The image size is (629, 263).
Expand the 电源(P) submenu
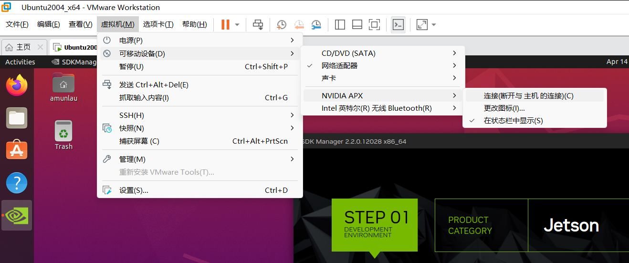pyautogui.click(x=200, y=40)
